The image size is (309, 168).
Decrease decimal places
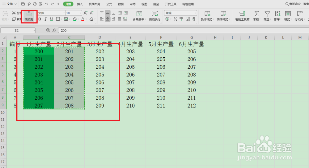[194, 19]
